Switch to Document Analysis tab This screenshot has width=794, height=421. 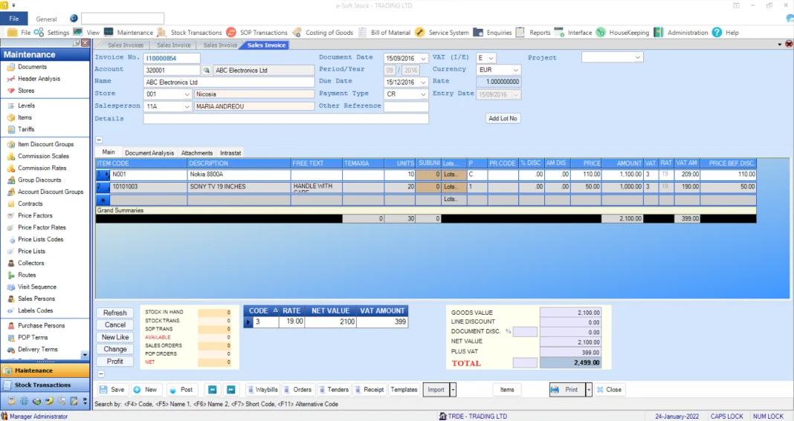pos(149,153)
